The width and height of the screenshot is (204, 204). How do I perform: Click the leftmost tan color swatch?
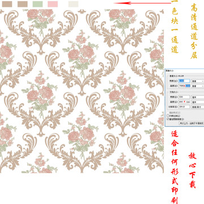[7, 4]
